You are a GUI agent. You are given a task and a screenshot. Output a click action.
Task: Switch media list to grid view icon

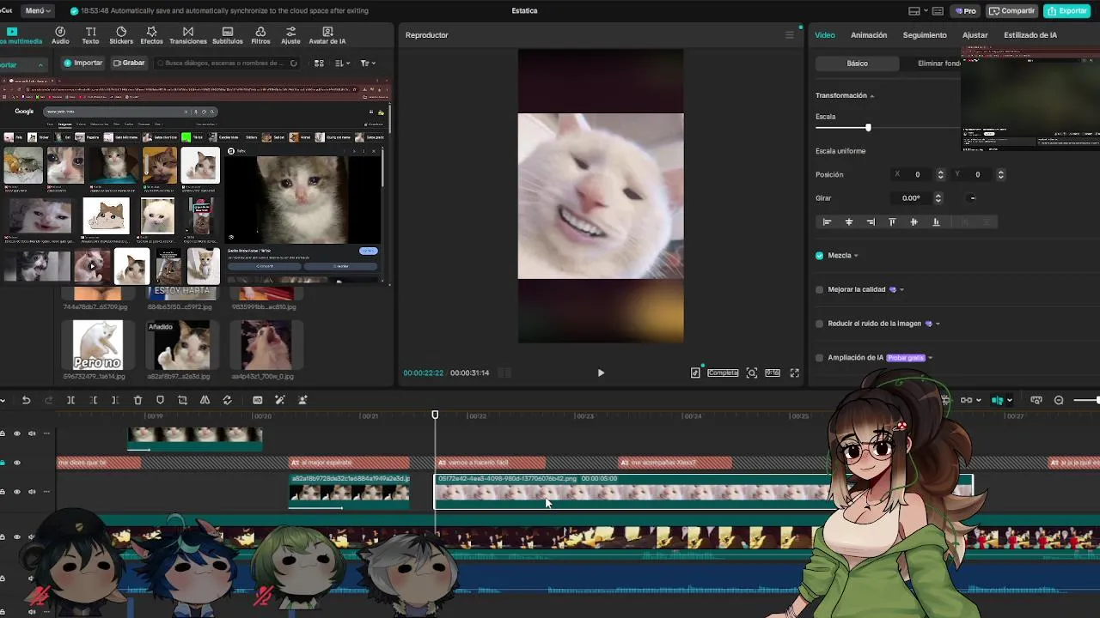coord(319,63)
